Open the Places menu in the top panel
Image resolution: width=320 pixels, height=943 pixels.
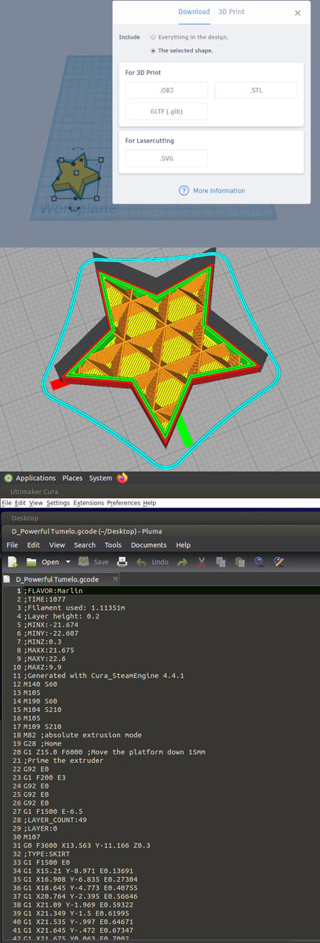click(x=72, y=478)
